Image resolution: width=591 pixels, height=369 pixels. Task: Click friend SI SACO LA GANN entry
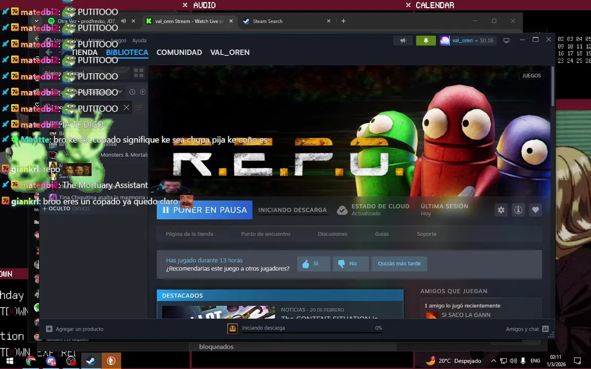coord(466,315)
